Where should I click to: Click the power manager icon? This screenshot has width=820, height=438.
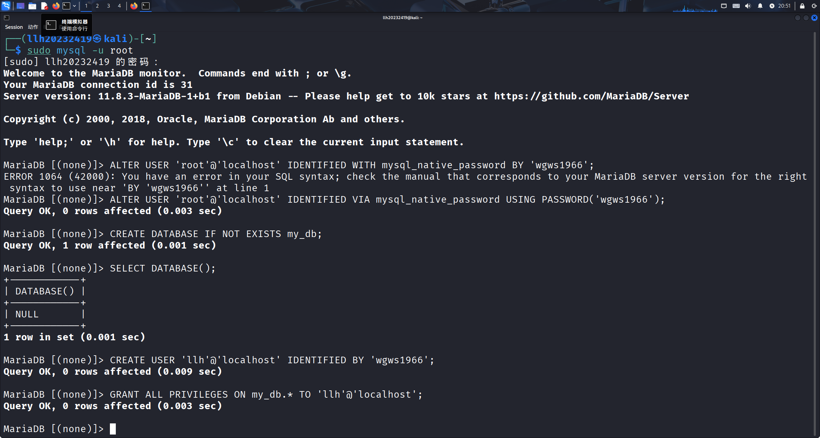point(772,6)
